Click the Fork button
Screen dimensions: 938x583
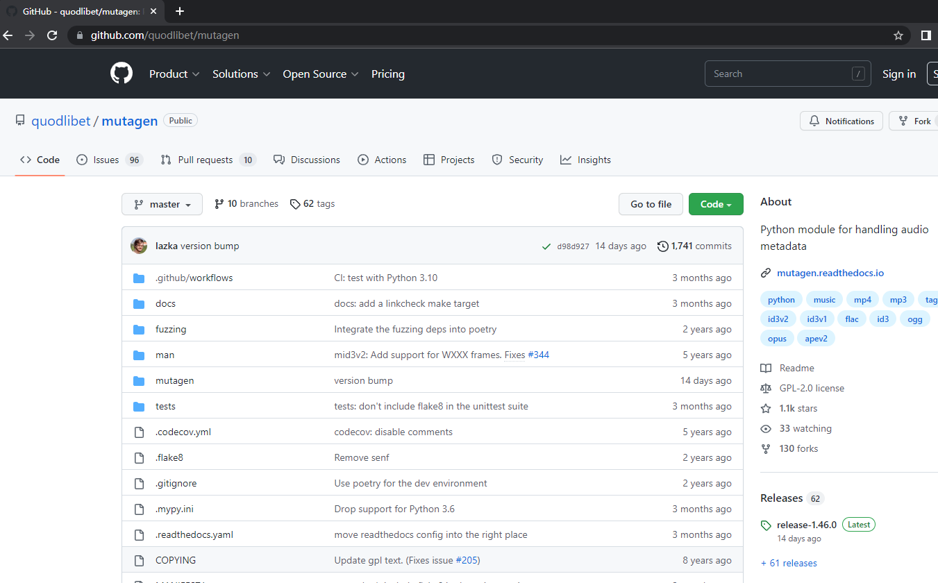tap(914, 121)
